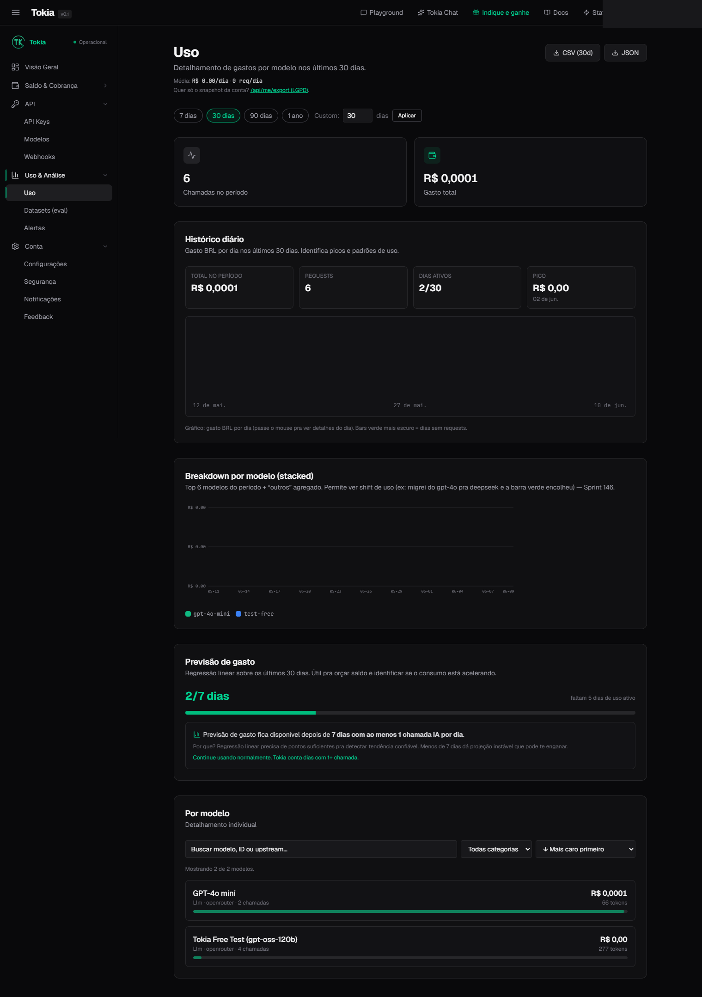This screenshot has width=702, height=997.
Task: Click the Docs book icon
Action: click(547, 12)
